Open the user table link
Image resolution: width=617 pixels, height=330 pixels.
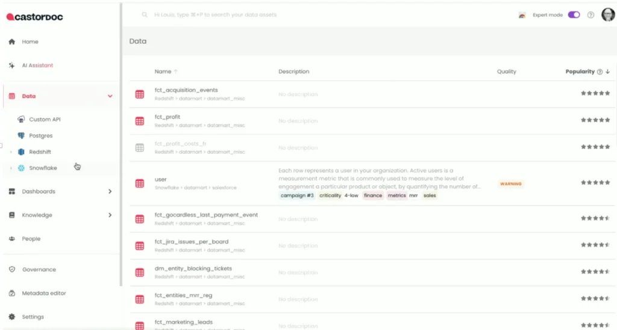[160, 179]
